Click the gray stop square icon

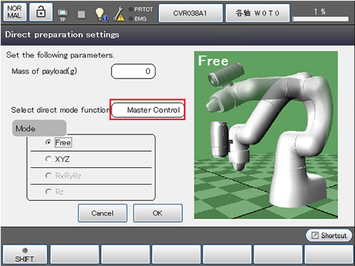pyautogui.click(x=81, y=14)
